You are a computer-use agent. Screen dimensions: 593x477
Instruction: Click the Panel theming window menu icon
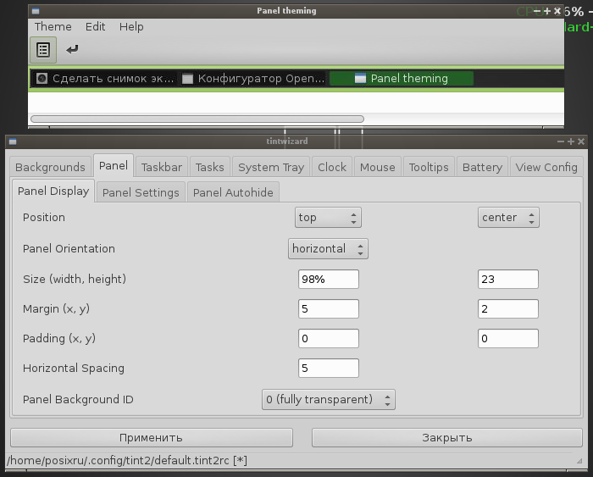click(x=36, y=11)
